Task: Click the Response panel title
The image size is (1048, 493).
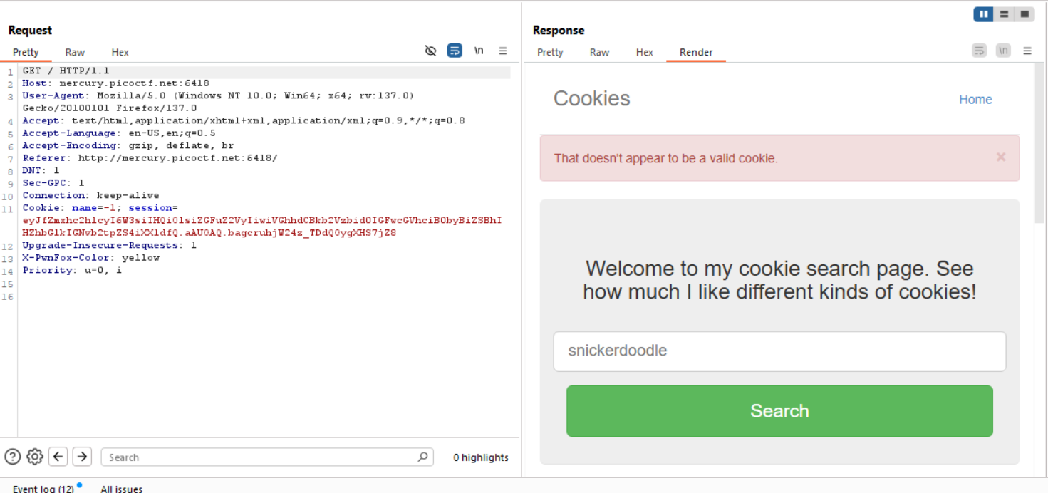Action: [x=559, y=30]
